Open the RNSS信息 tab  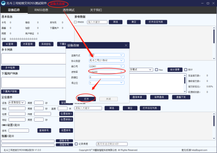[x=41, y=10]
